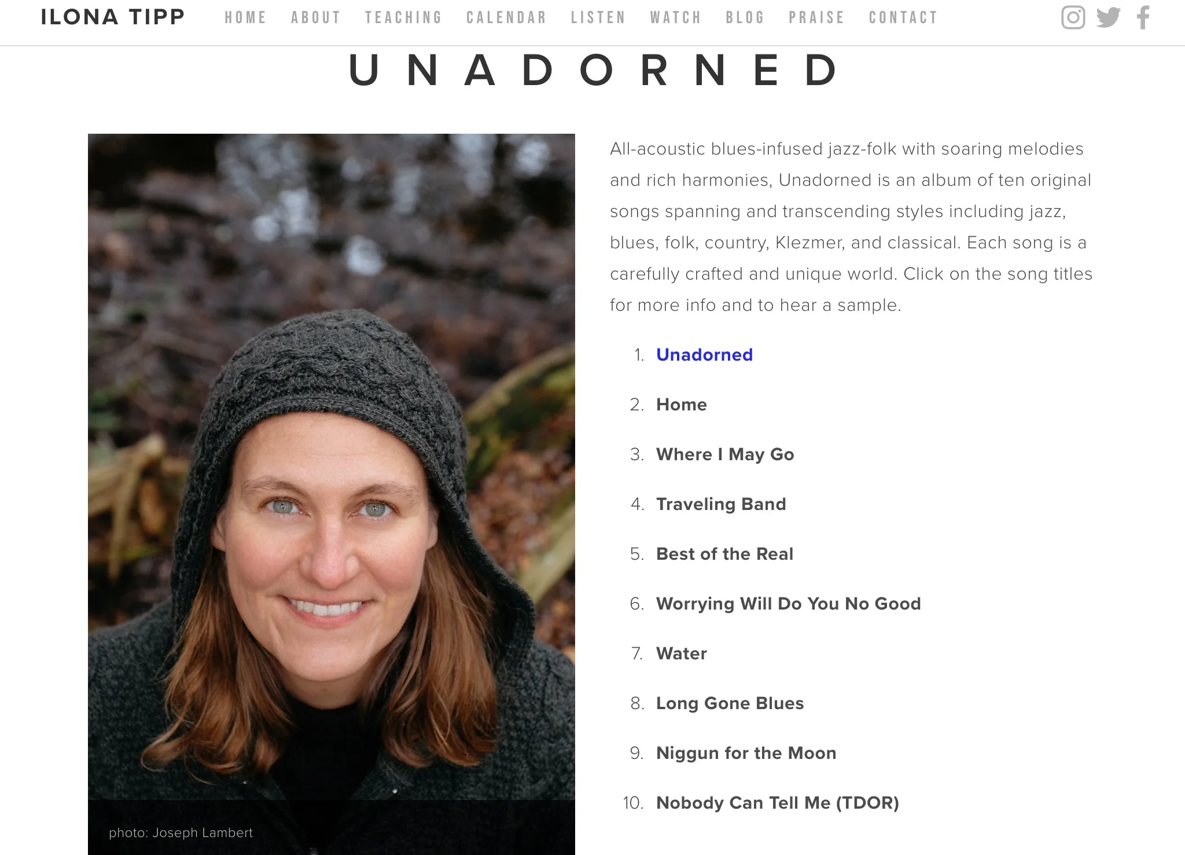Open the Twitter bird icon
1185x855 pixels.
click(1109, 17)
